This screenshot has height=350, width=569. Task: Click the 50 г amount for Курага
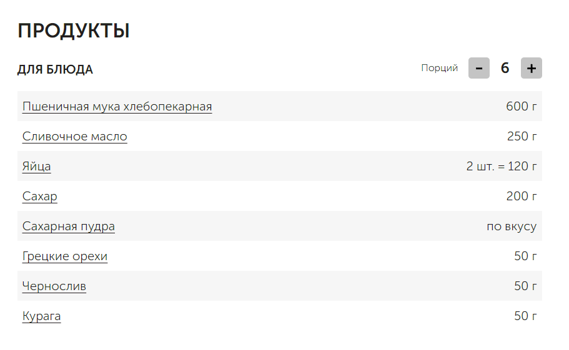[525, 316]
